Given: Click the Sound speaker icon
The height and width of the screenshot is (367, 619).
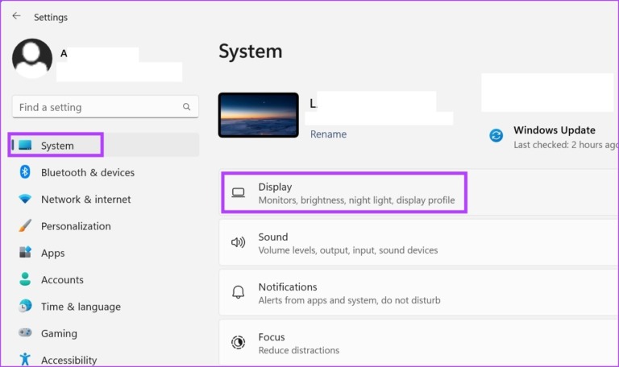Looking at the screenshot, I should coord(238,242).
